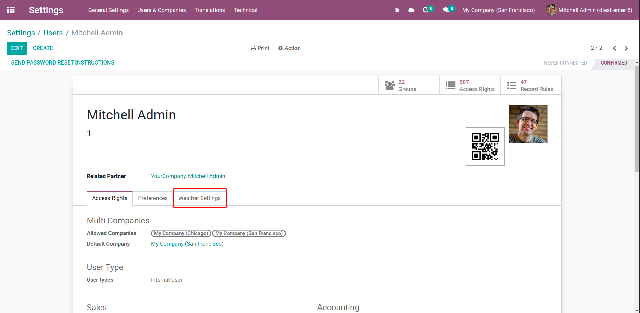The width and height of the screenshot is (640, 313).
Task: Open the 507 Access Rights stat button
Action: pyautogui.click(x=470, y=85)
